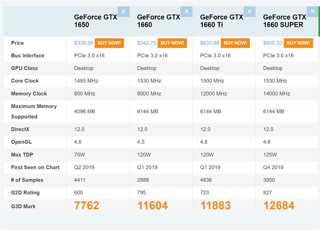Image resolution: width=320 pixels, height=230 pixels.
Task: Click the GeForce GTX 1660 SUPER heading
Action: [x=284, y=21]
